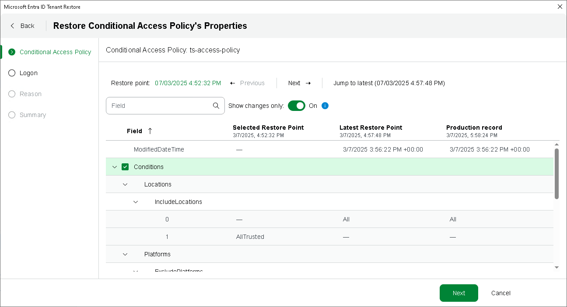Select the Logon step radio circle
This screenshot has height=307, width=567.
12,73
